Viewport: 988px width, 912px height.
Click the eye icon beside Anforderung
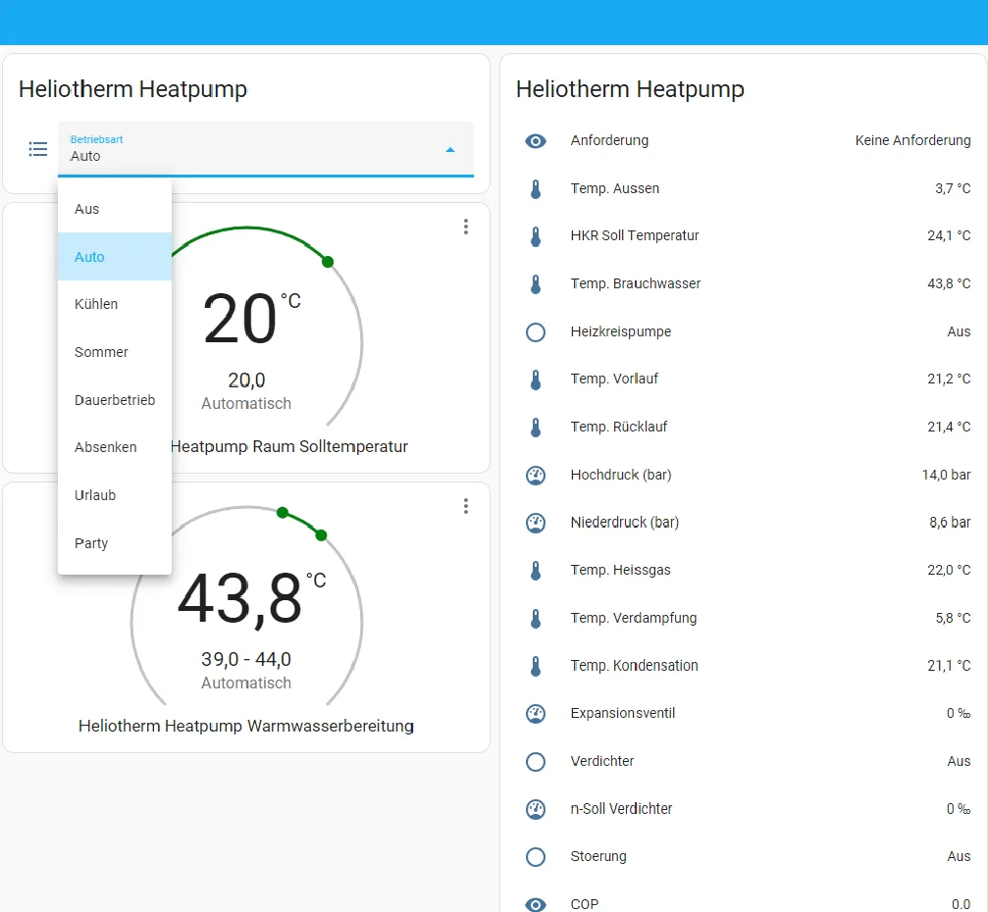pos(536,141)
